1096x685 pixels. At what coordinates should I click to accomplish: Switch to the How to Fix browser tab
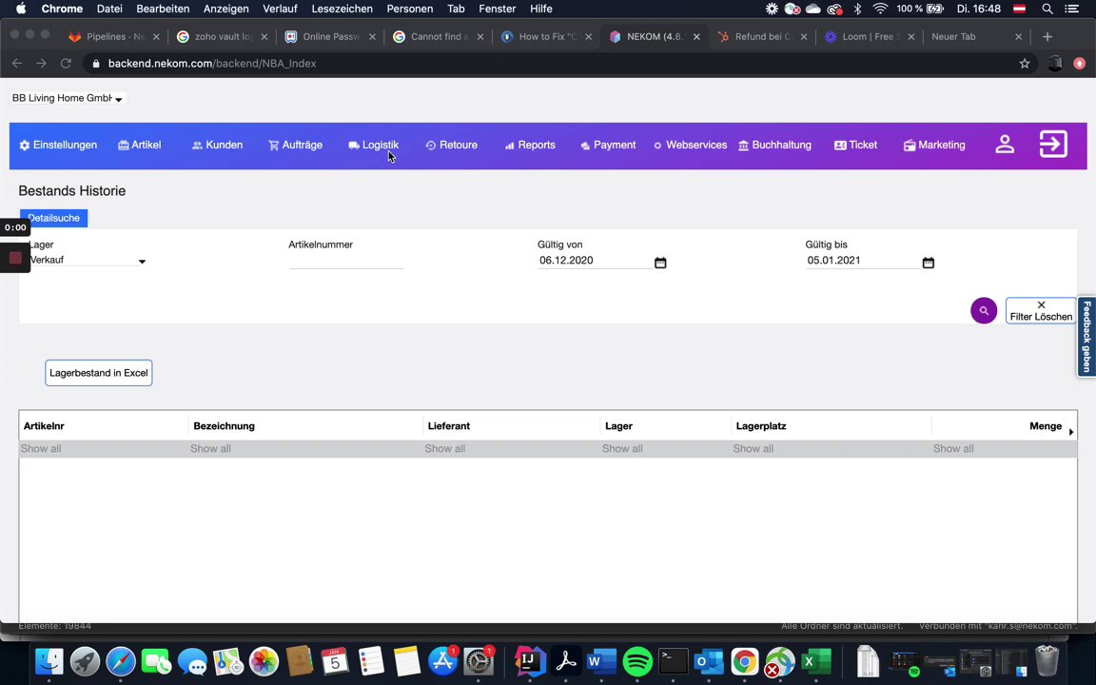547,36
